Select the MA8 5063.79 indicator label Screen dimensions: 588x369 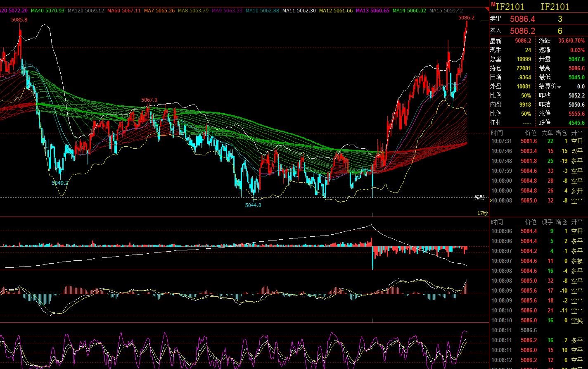click(193, 10)
